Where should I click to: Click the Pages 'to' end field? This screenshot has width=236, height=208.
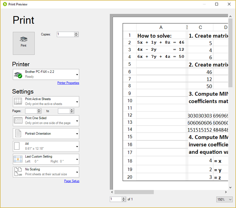[x=64, y=111]
